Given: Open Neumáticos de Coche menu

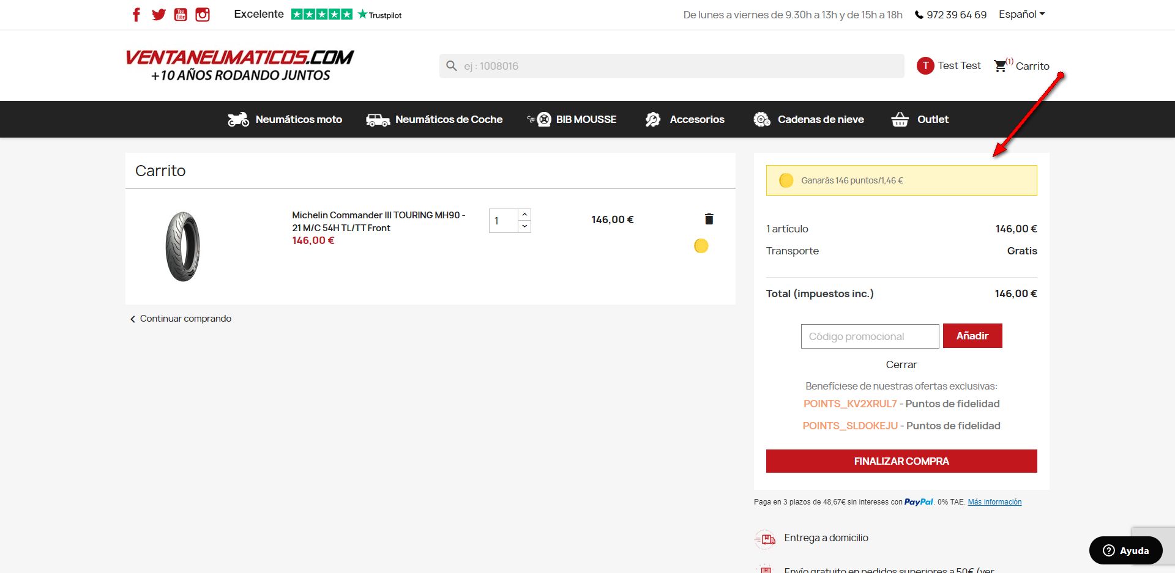Looking at the screenshot, I should click(x=449, y=119).
